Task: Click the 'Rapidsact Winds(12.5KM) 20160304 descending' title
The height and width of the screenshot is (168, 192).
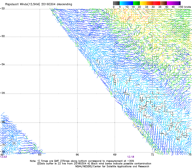Action: pyautogui.click(x=39, y=4)
